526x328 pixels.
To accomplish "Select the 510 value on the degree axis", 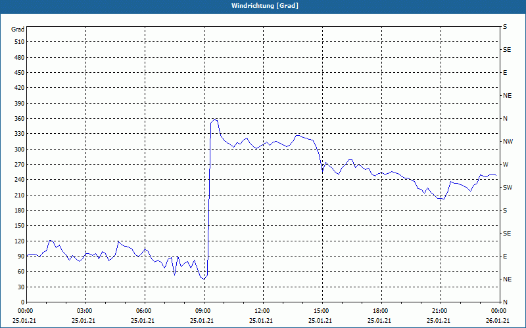I will click(20, 42).
